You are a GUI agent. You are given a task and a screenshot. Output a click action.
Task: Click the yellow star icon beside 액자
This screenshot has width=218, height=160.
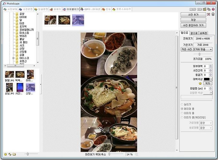200,83
